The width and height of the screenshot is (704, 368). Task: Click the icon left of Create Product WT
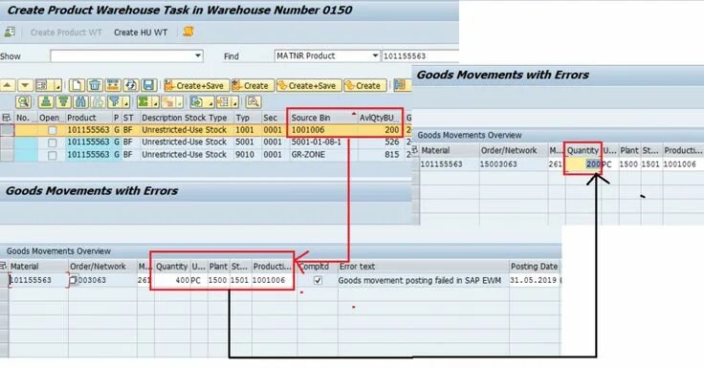(10, 32)
